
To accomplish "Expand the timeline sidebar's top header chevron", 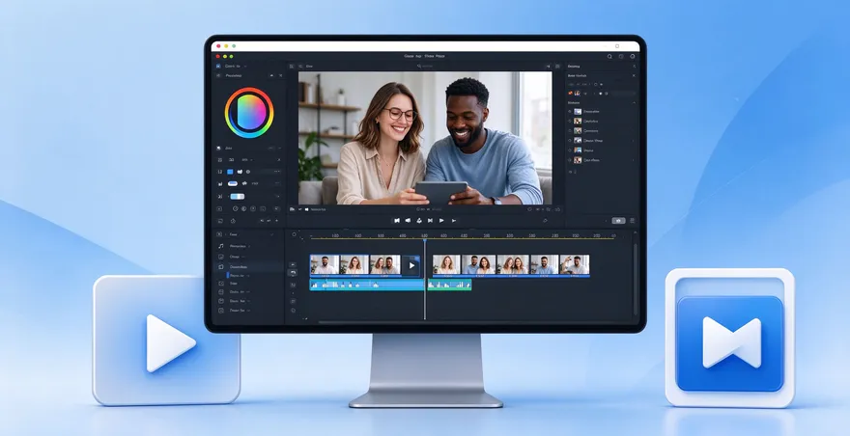I will click(x=271, y=234).
